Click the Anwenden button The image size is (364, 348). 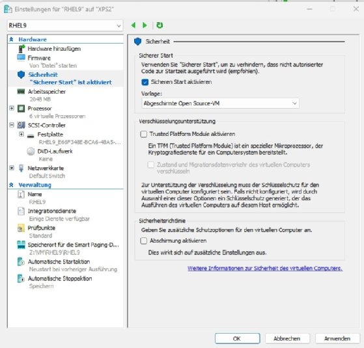click(x=337, y=338)
